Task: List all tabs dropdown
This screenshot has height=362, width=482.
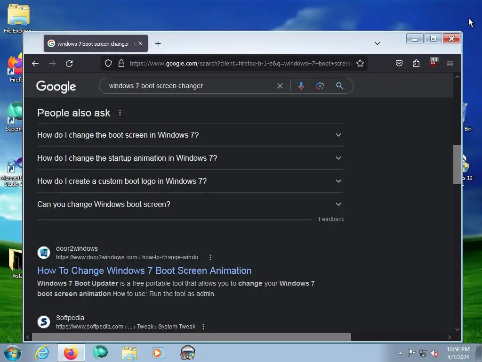Action: click(x=378, y=43)
